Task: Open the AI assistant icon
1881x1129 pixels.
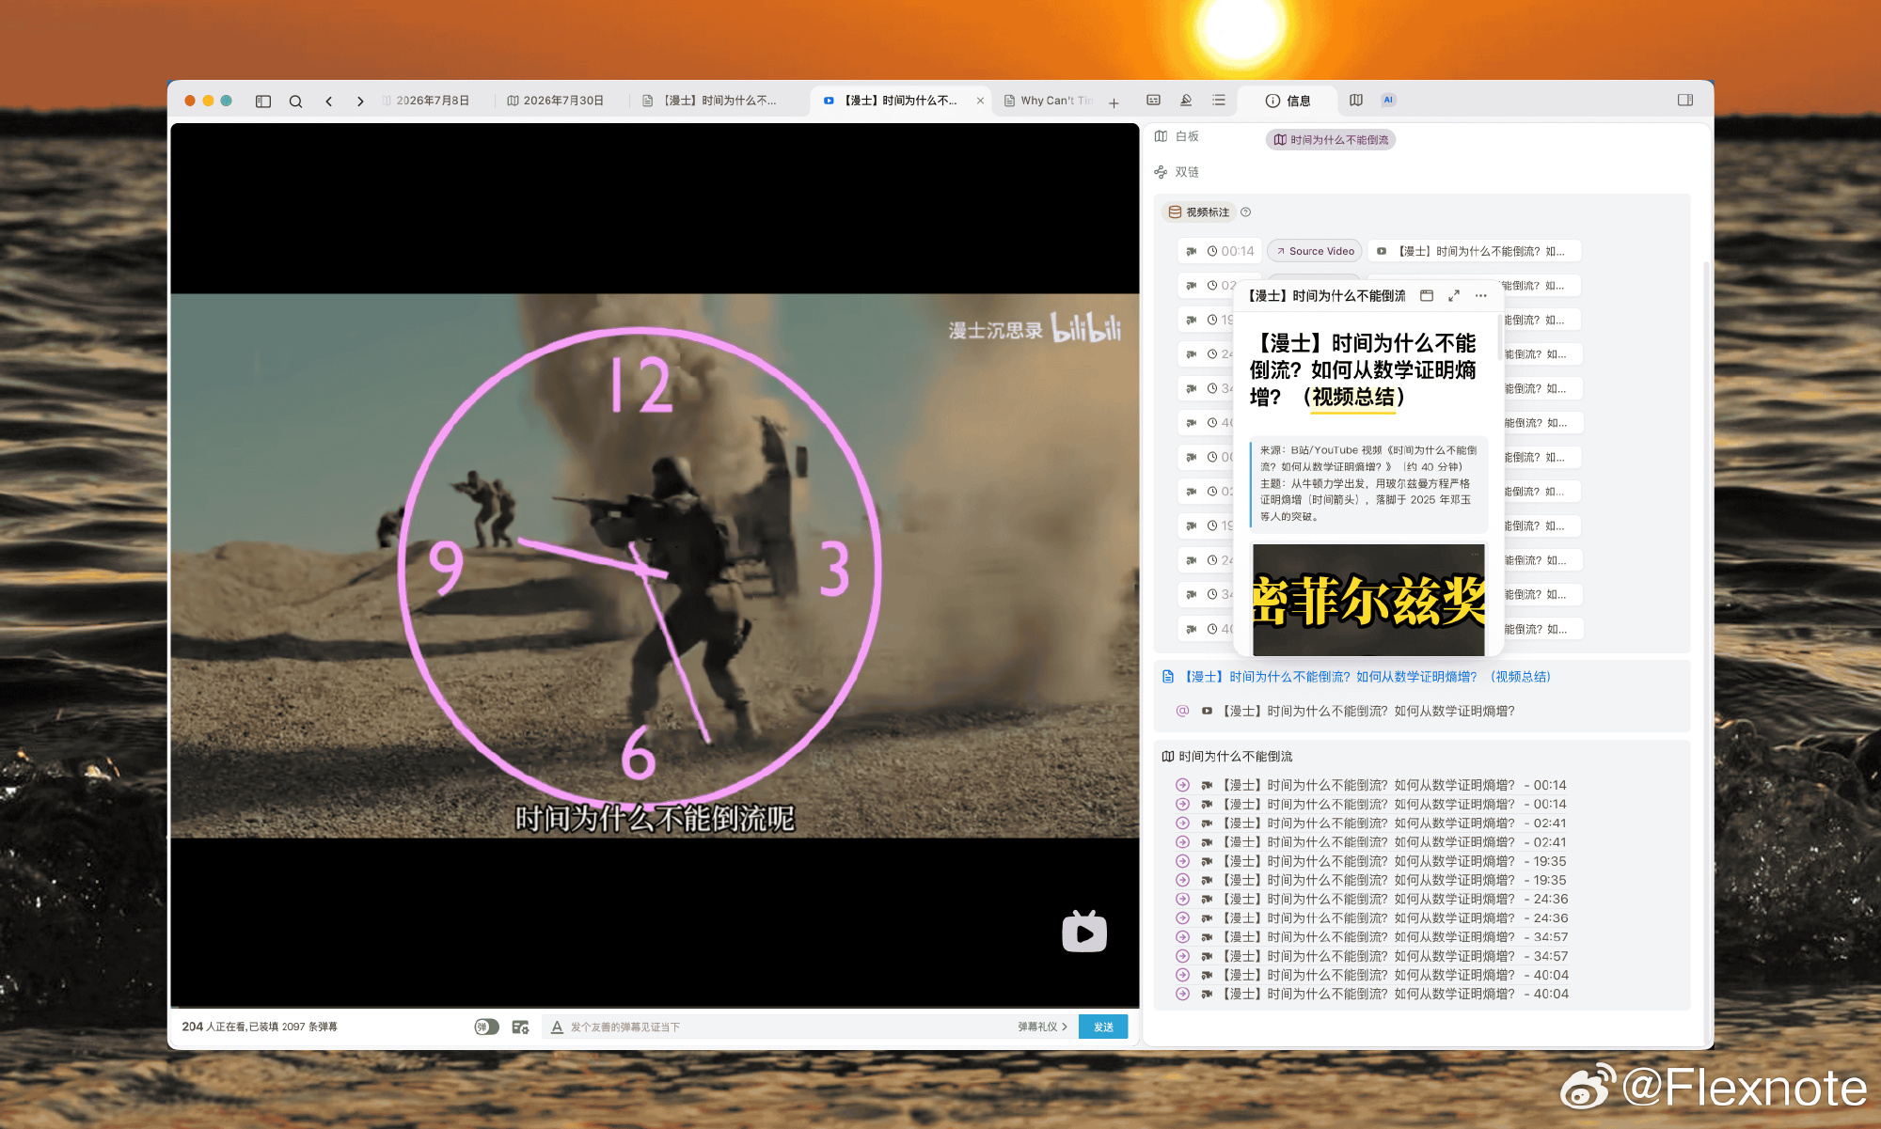Action: [x=1388, y=100]
